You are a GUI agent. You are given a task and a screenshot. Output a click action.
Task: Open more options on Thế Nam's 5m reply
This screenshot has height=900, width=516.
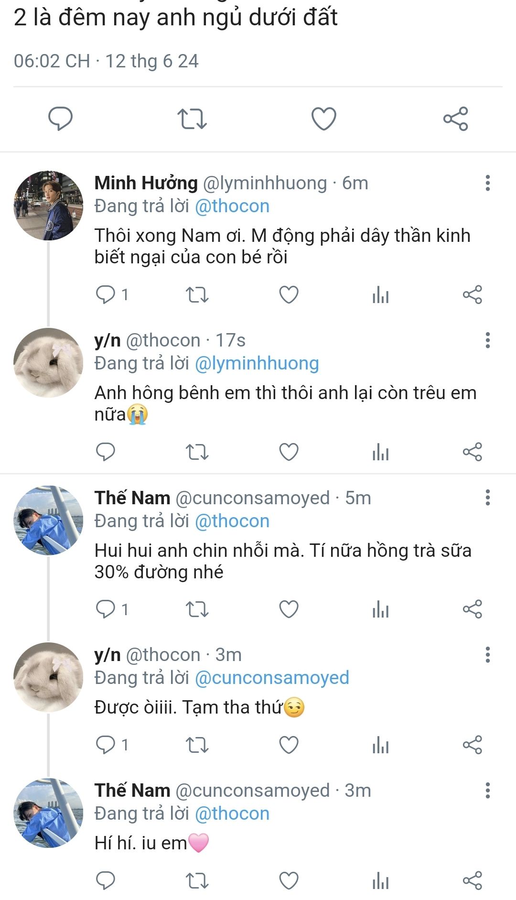point(487,498)
